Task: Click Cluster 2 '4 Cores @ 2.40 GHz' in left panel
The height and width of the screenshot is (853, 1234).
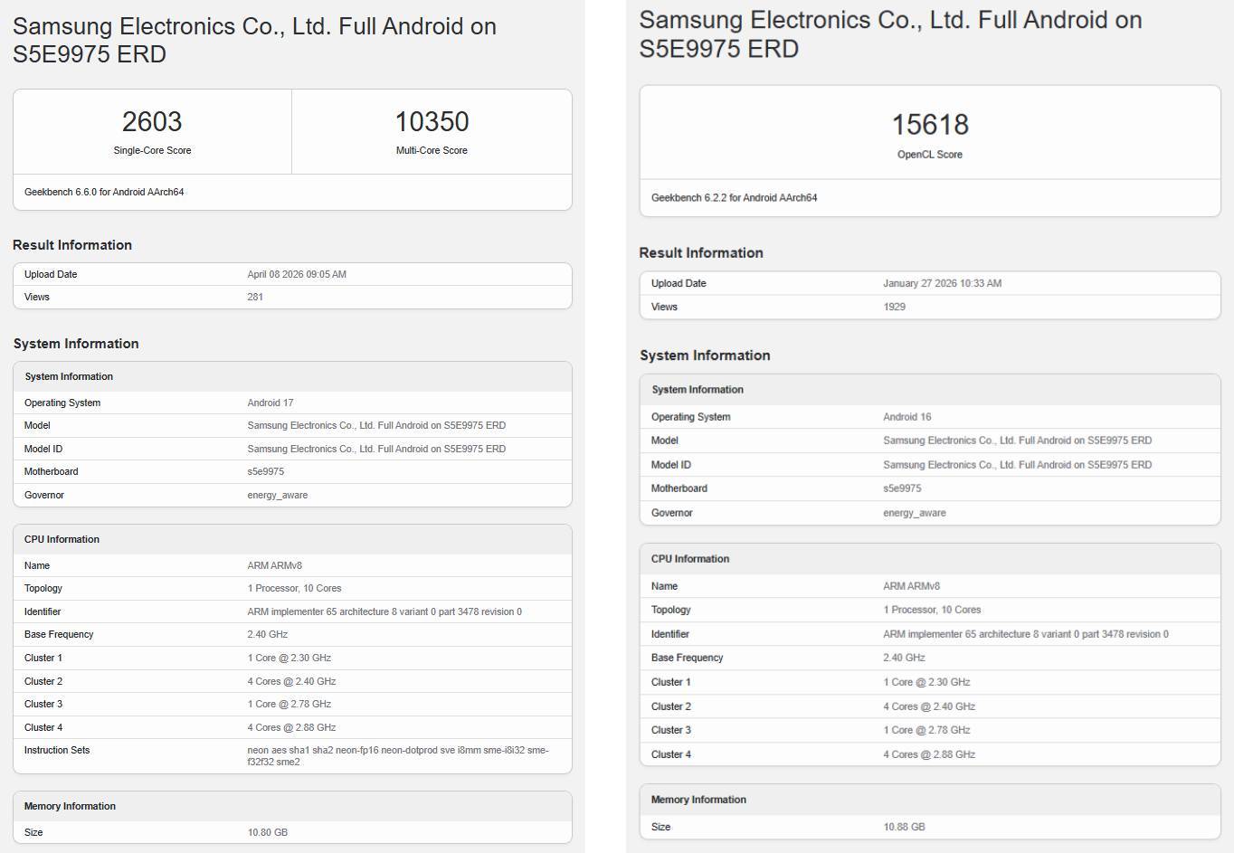Action: click(x=291, y=681)
